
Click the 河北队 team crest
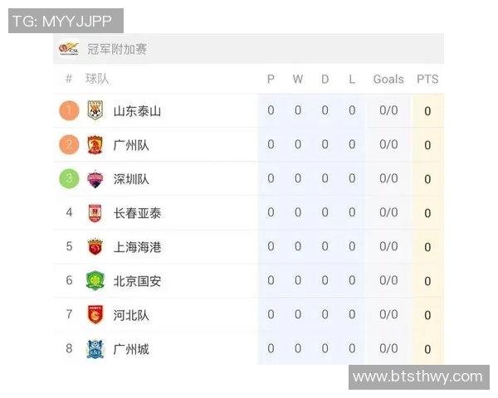[95, 315]
